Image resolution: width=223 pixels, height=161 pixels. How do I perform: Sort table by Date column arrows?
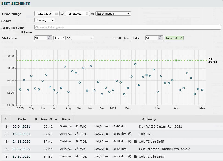(x=36, y=119)
